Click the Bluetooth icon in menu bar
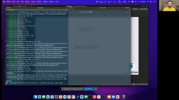 click(x=139, y=2)
